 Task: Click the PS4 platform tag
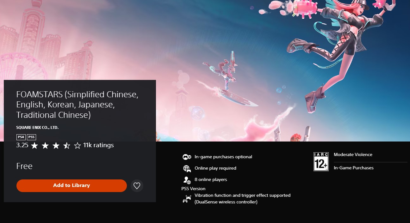tap(21, 137)
